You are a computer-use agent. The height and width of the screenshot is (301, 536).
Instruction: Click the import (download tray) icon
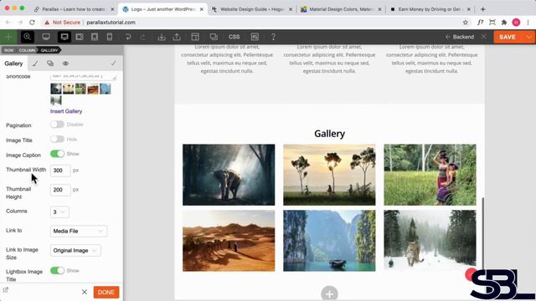pos(162,37)
